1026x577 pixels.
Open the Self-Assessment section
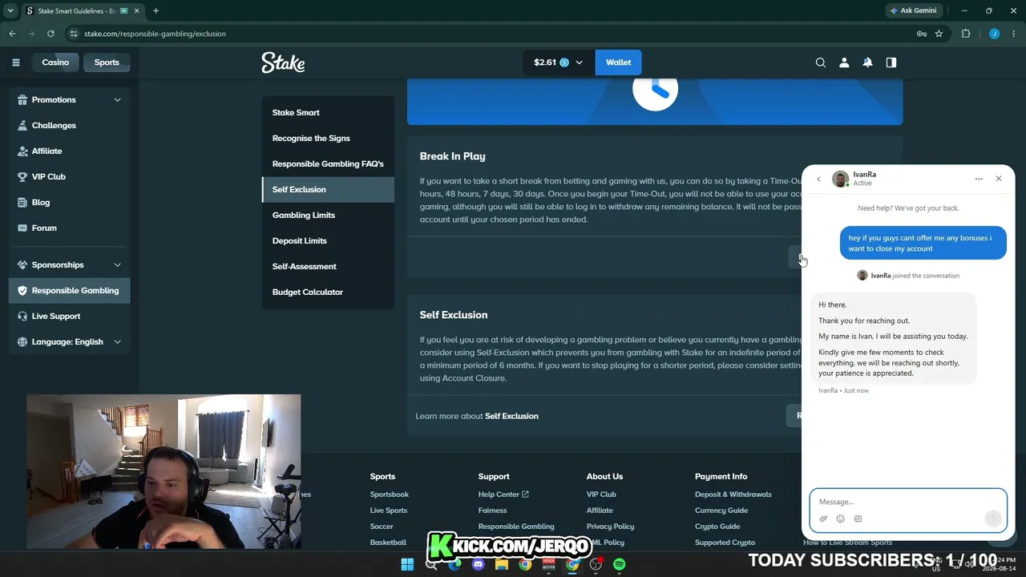coord(328,266)
